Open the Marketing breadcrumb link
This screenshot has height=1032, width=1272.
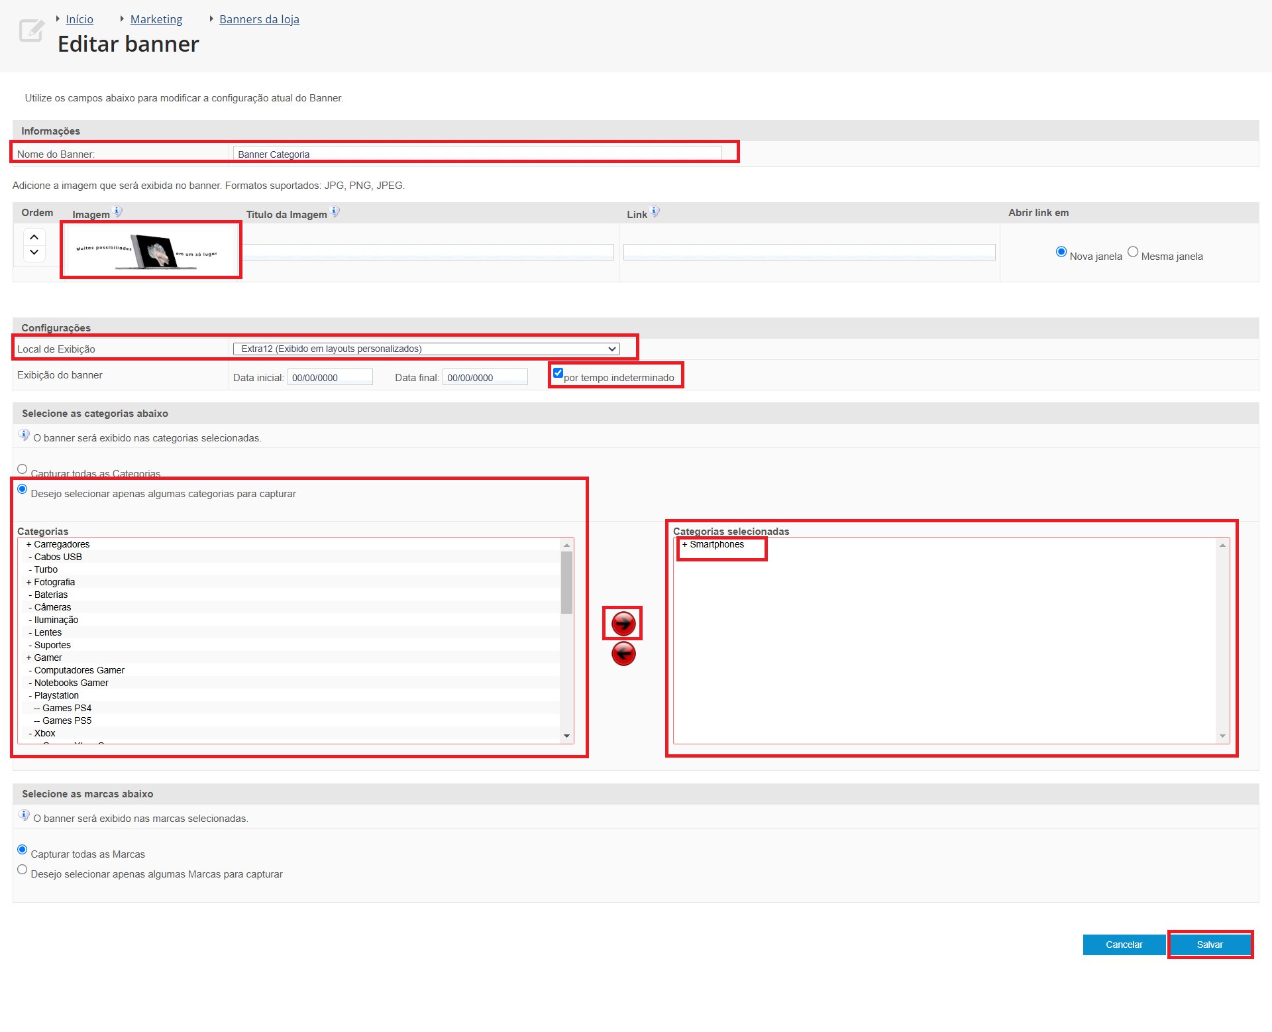pos(156,19)
